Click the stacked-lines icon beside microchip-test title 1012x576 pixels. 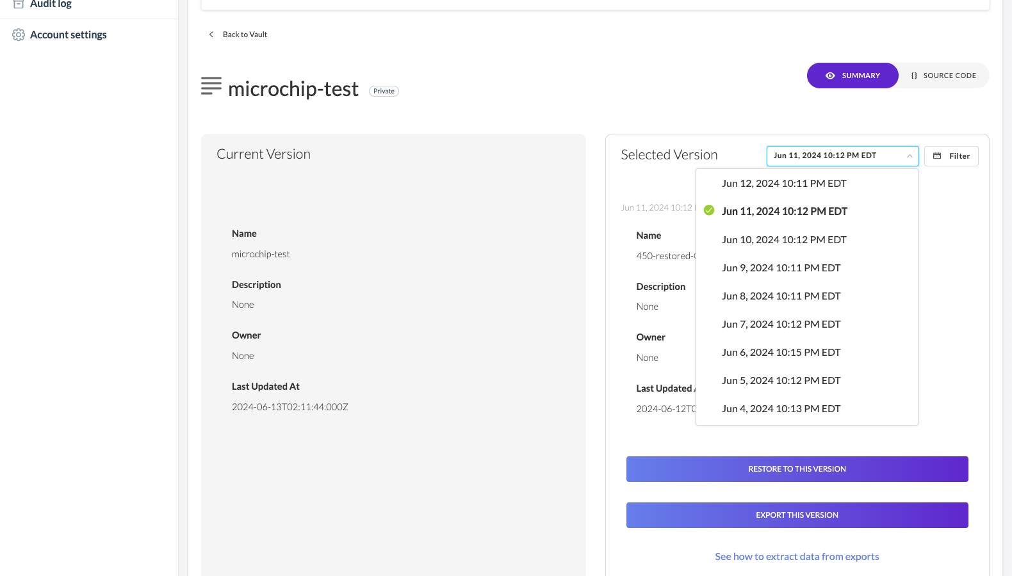(211, 86)
